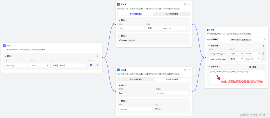
Task: Collapse the 输出变量 section in 结束 node
Action: pyautogui.click(x=209, y=46)
